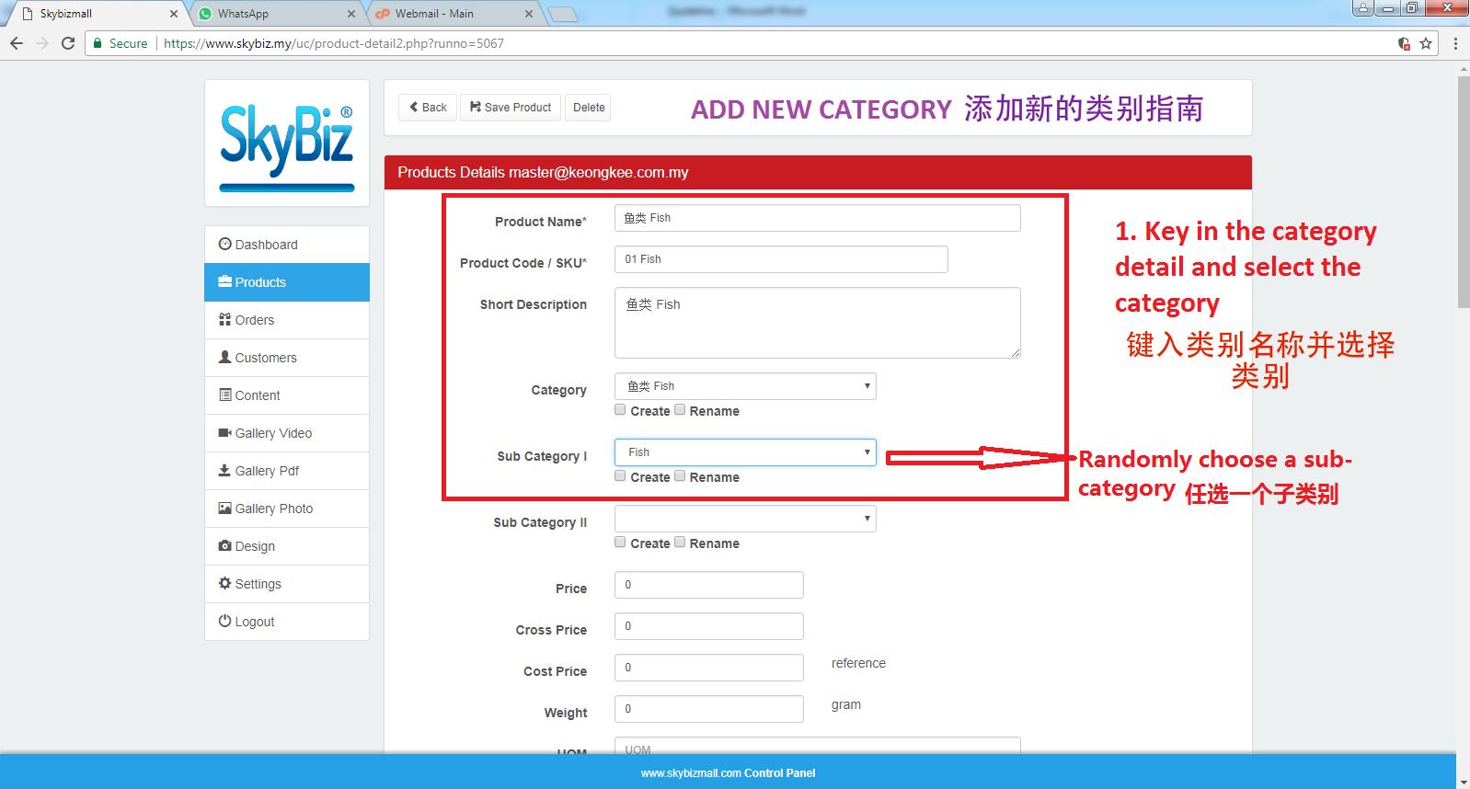Select the Skybizmall tab

click(97, 14)
